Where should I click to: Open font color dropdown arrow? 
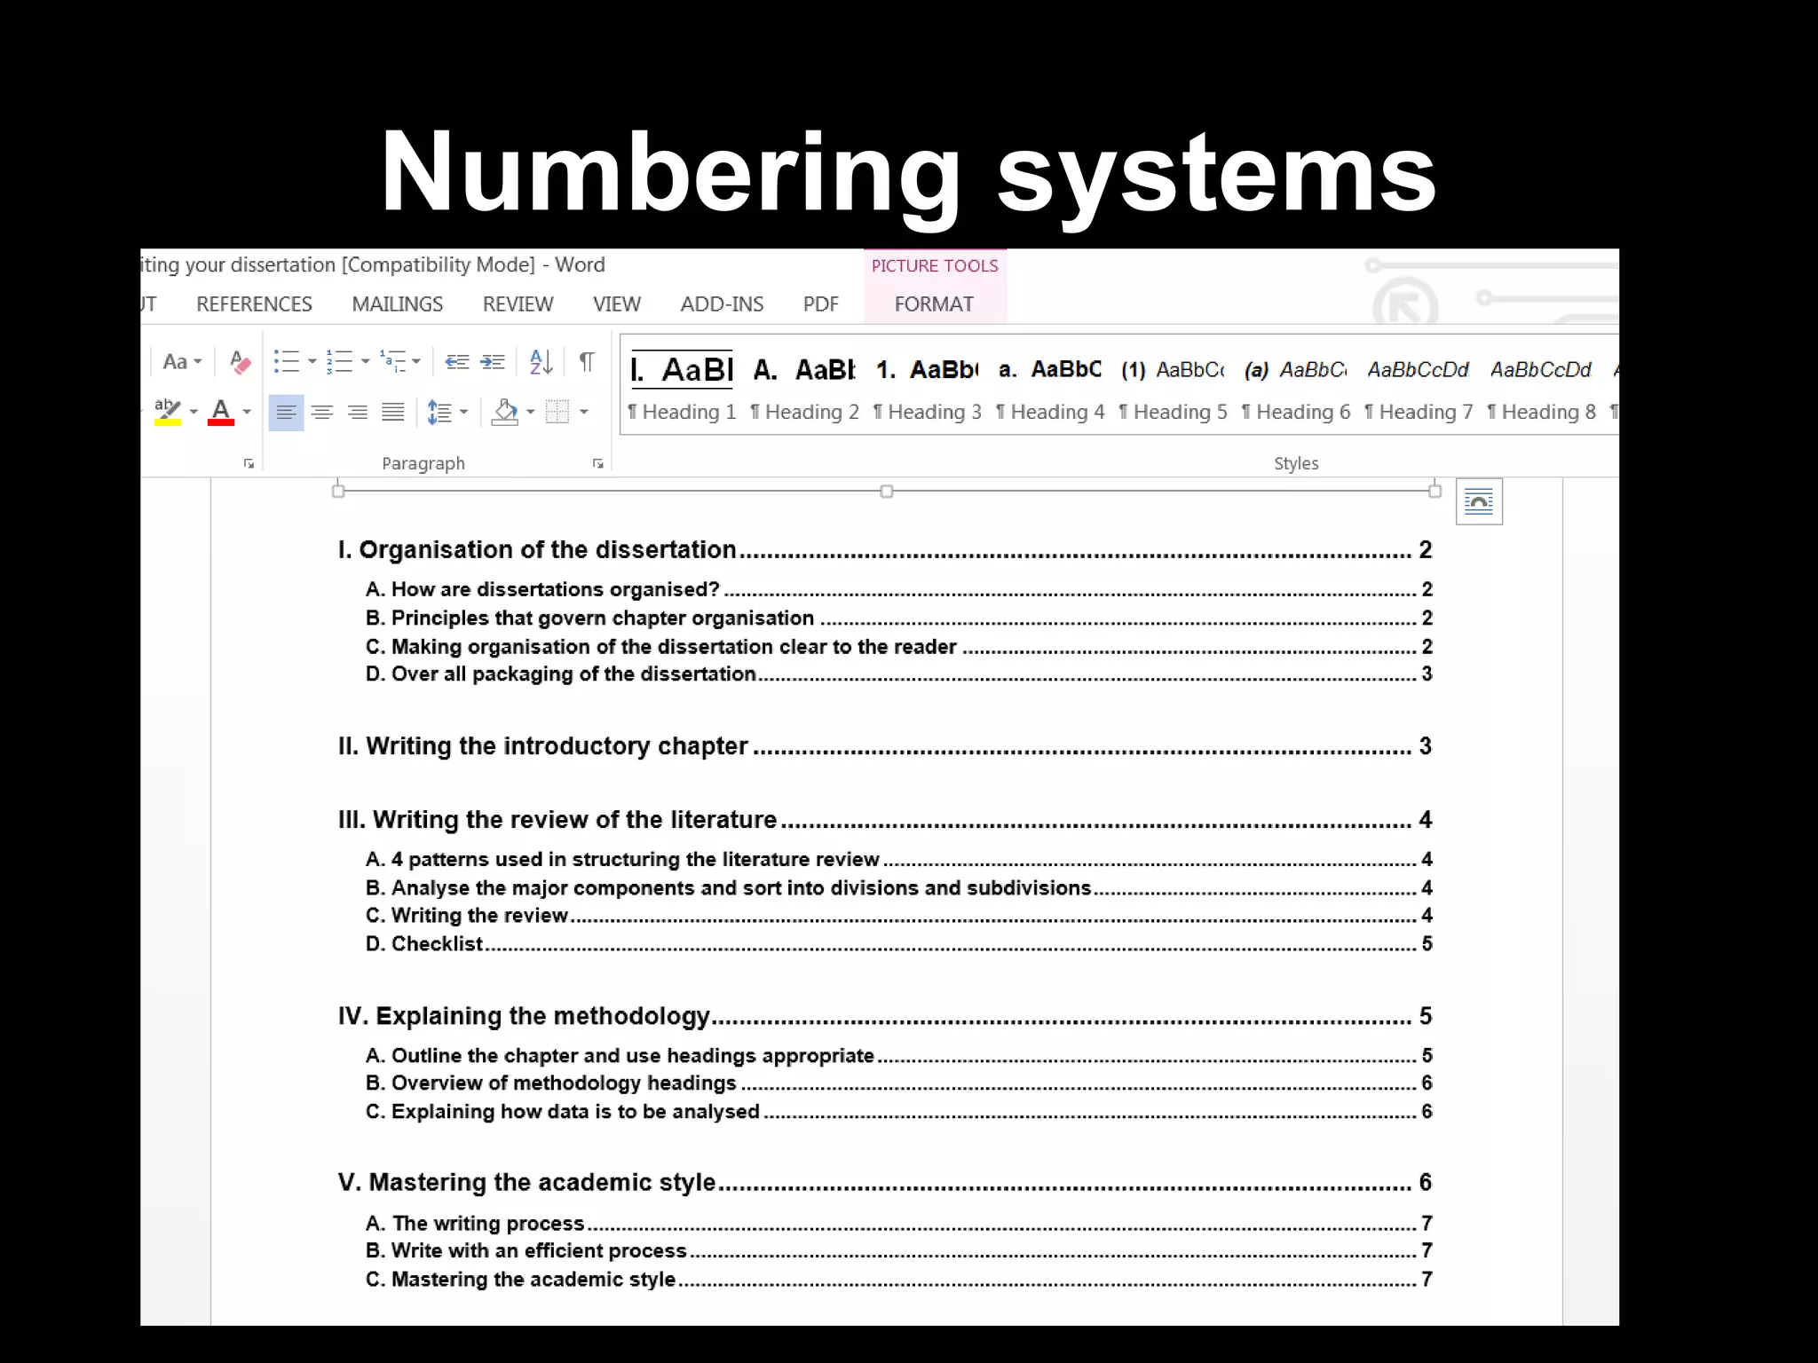247,412
